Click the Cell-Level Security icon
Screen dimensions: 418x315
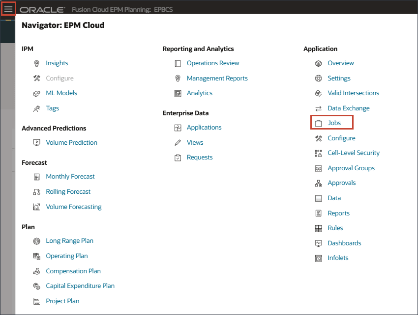coord(318,153)
